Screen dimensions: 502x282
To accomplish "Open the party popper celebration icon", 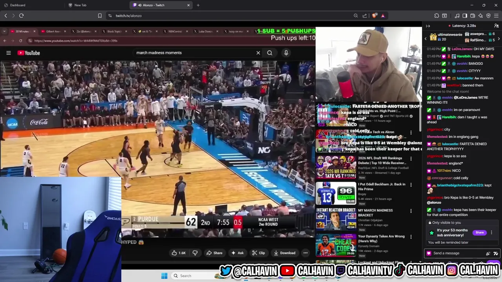I will click(488, 253).
